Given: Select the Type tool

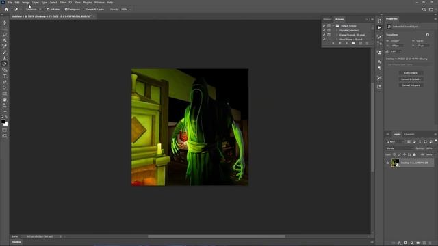Looking at the screenshot, I should (x=5, y=76).
